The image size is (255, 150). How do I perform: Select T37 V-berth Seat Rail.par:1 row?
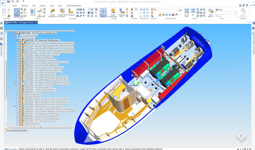point(40,75)
